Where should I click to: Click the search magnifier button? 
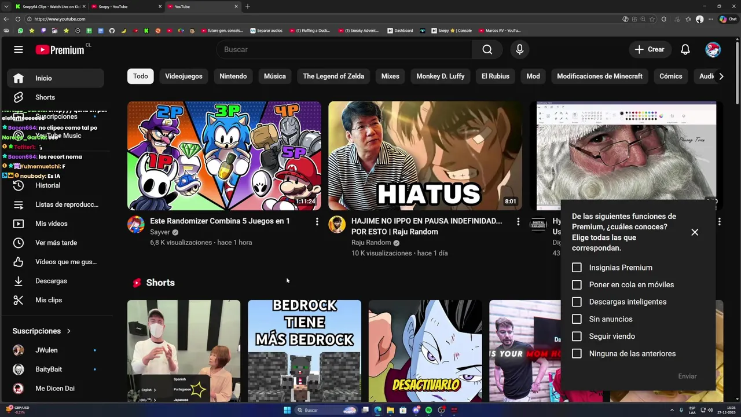[487, 50]
